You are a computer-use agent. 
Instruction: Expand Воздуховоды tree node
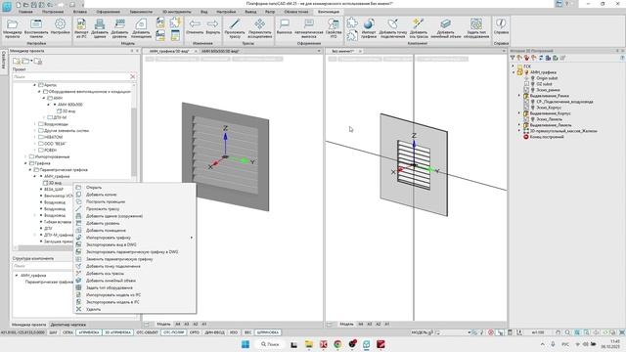(x=35, y=124)
